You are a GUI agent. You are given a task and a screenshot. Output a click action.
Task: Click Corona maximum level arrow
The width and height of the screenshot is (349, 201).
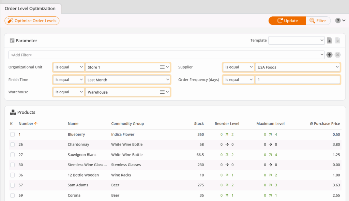270,195
